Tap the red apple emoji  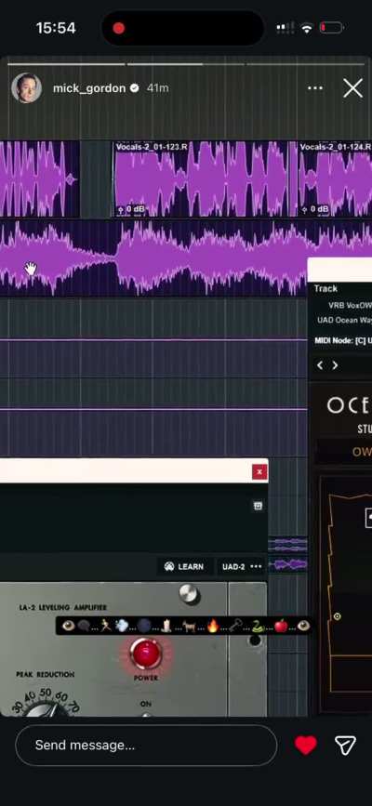tap(281, 626)
